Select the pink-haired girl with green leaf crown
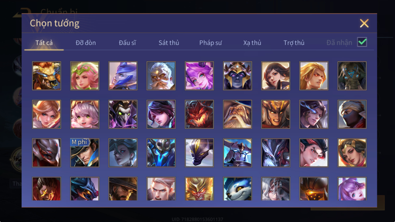Screen dimensions: 395x222 (85, 76)
